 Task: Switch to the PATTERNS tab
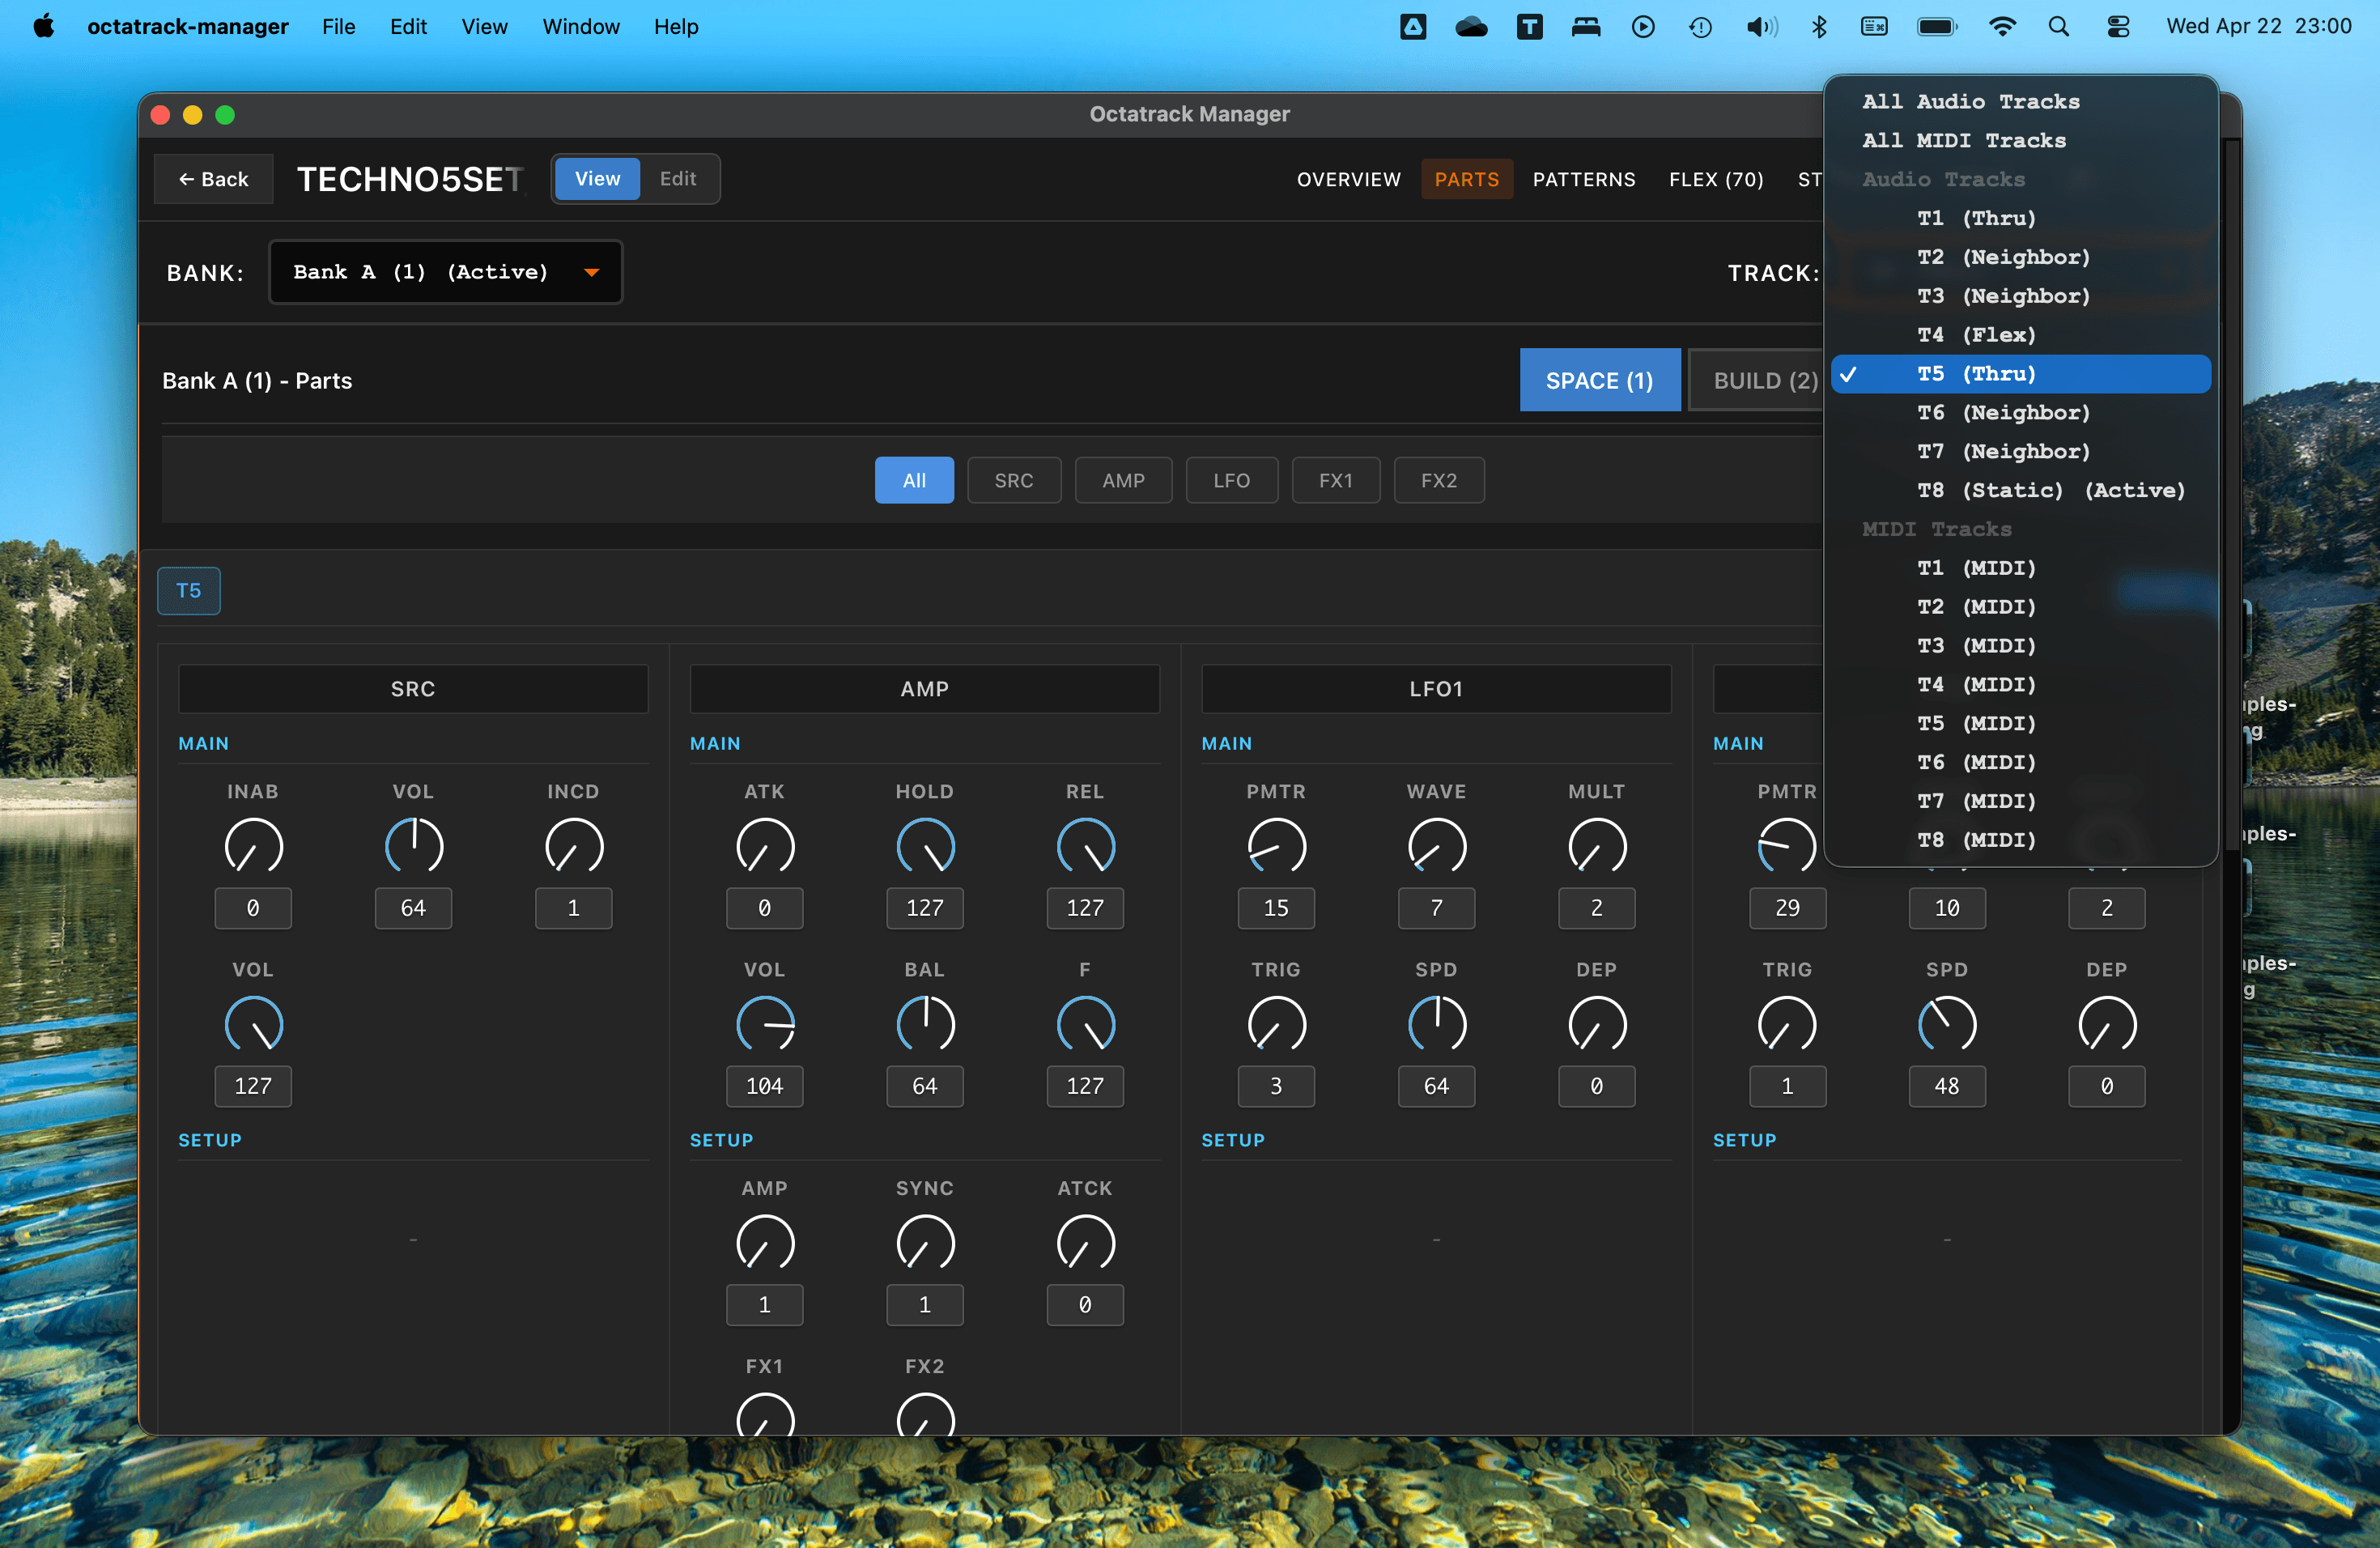(x=1584, y=179)
